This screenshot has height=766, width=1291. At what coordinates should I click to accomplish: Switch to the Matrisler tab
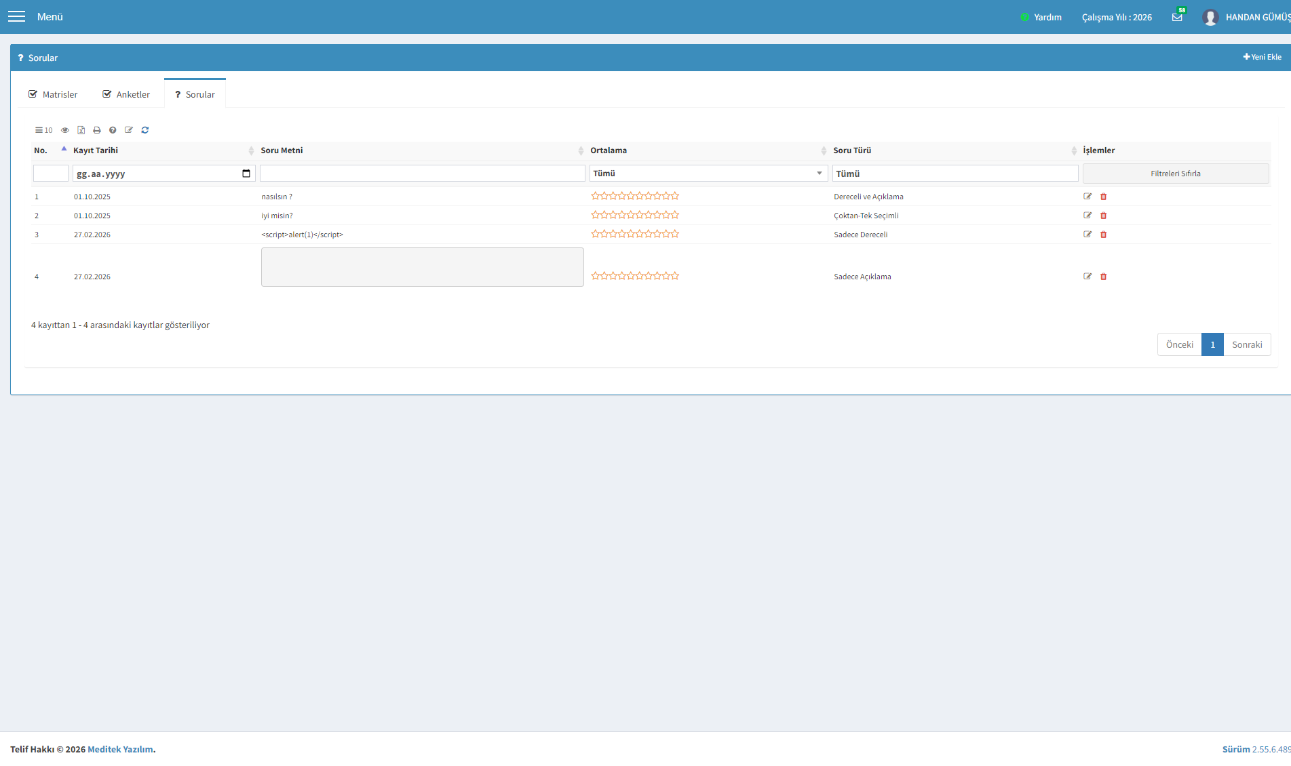tap(53, 94)
